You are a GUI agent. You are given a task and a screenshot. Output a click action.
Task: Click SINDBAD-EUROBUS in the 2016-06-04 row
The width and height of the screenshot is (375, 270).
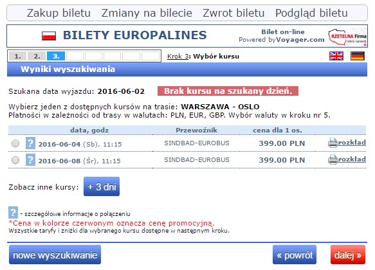[197, 143]
